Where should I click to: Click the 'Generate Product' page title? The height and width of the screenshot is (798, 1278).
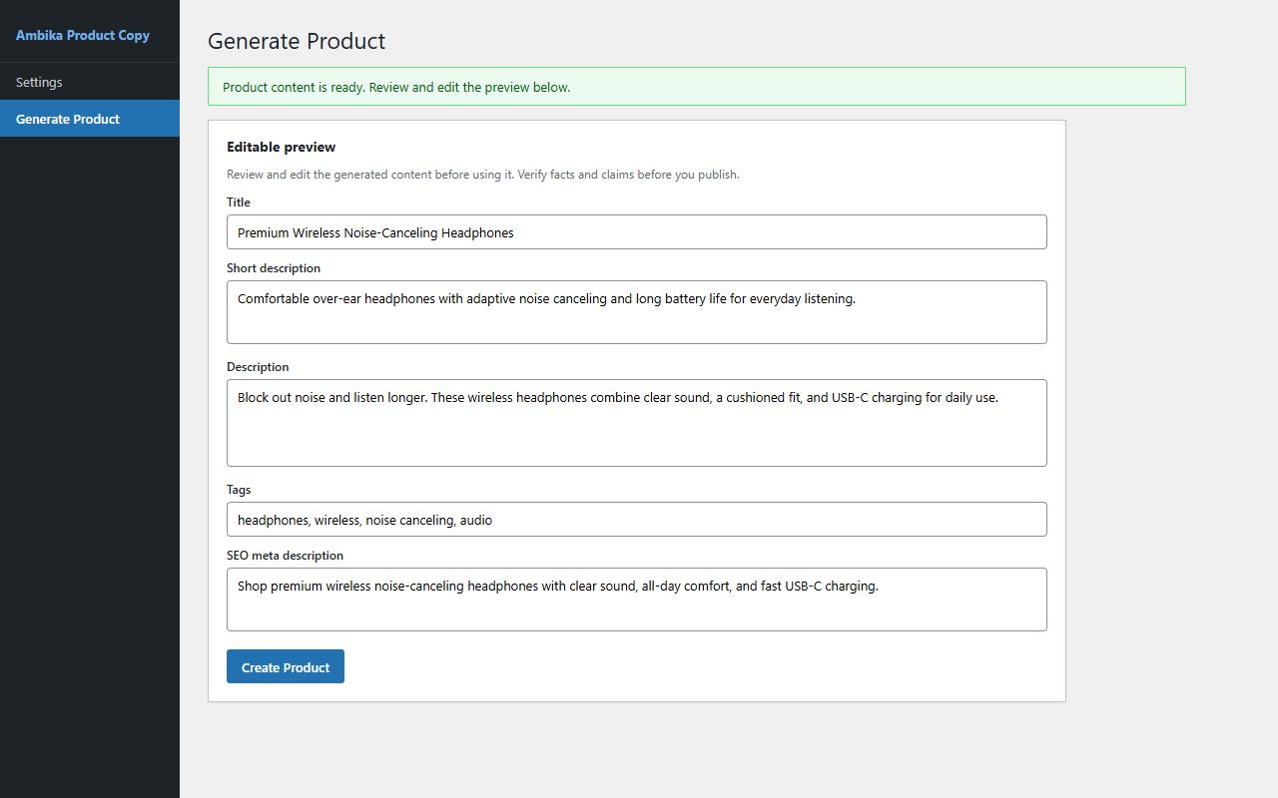297,41
